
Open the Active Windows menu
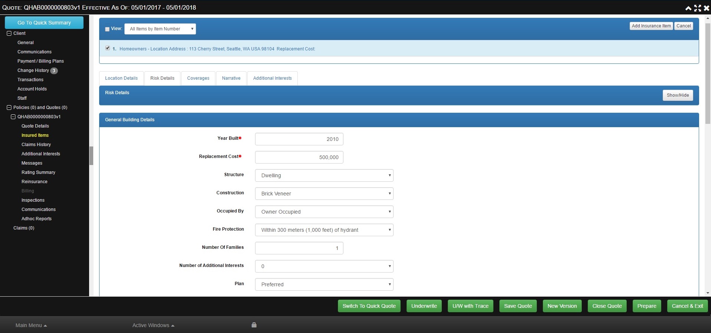tap(153, 325)
